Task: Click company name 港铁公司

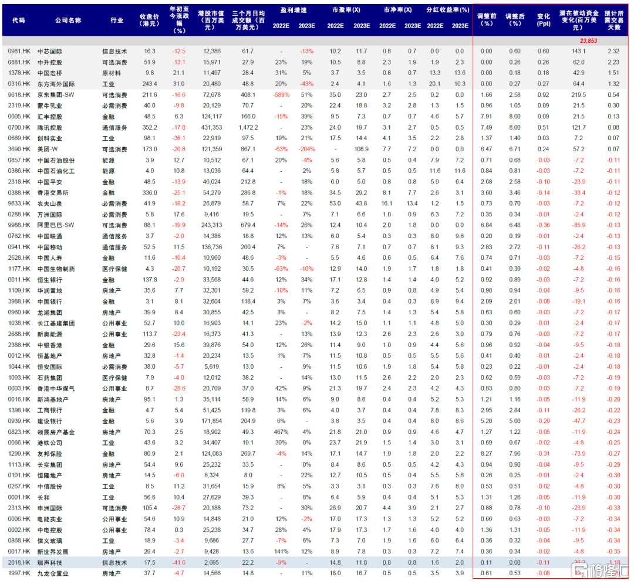Action: click(50, 443)
